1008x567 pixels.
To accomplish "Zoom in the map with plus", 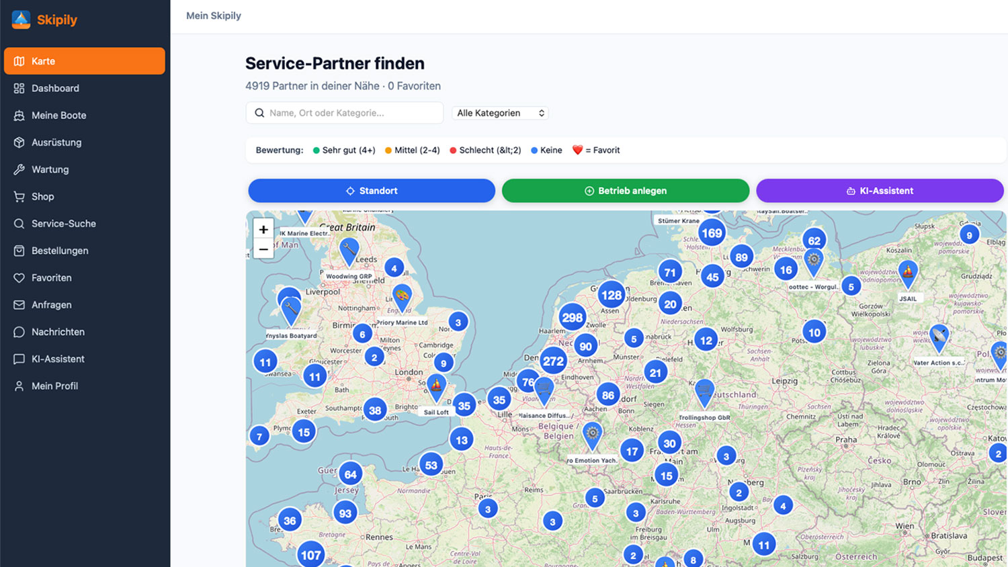I will pyautogui.click(x=263, y=229).
